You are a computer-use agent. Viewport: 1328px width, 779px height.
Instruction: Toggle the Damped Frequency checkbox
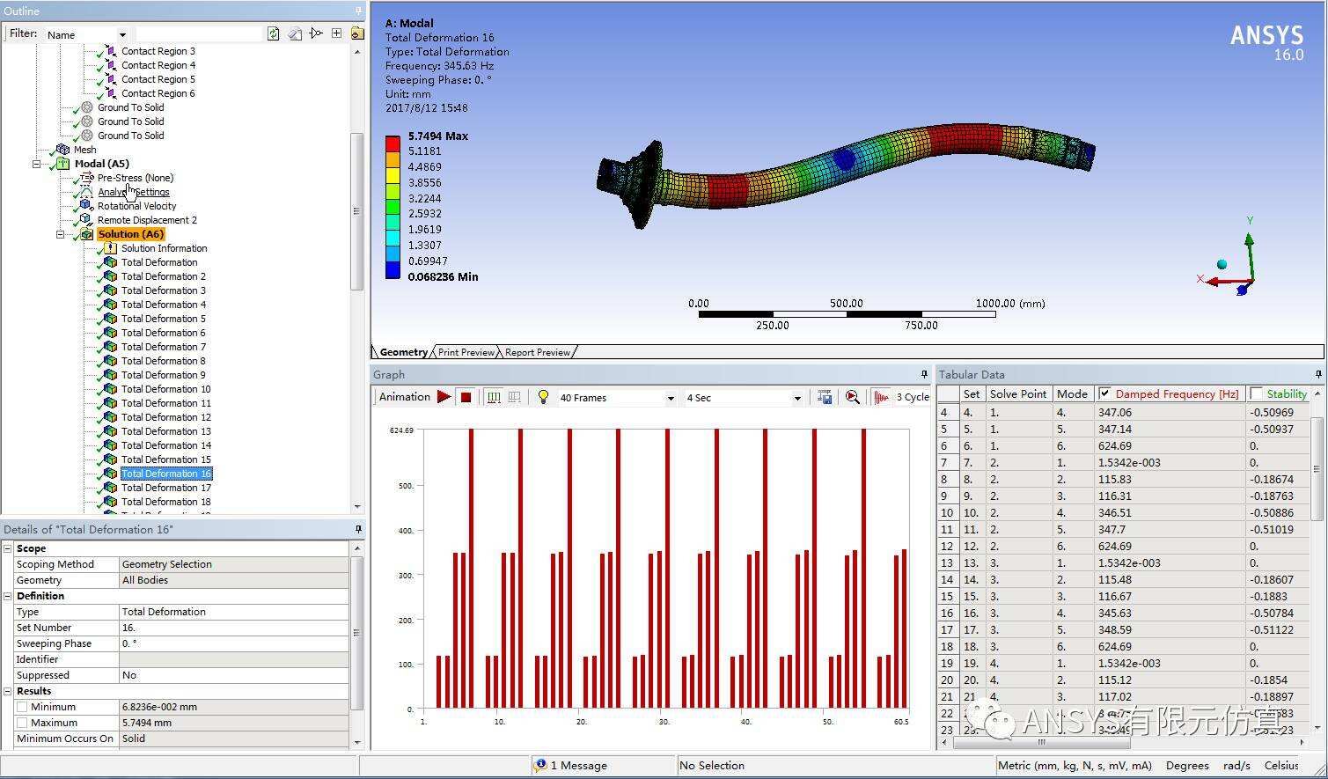(1104, 393)
